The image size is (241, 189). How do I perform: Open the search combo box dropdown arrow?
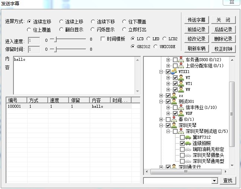coord(214,181)
